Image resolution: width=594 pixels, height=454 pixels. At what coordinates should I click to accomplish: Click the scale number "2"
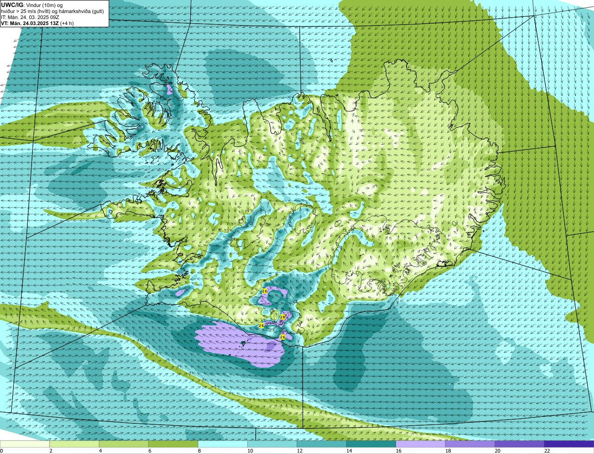[x=51, y=451]
